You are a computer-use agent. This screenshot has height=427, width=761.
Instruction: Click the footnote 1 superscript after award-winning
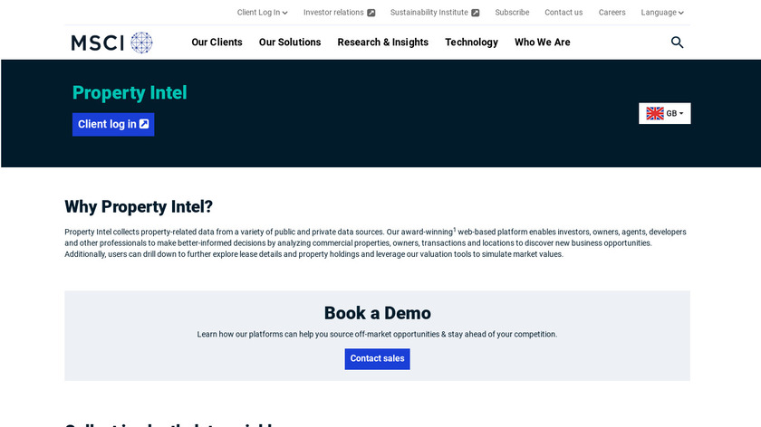(x=455, y=229)
